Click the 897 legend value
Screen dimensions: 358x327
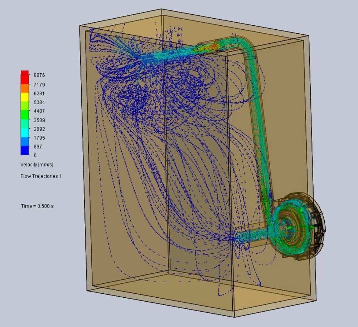click(38, 146)
